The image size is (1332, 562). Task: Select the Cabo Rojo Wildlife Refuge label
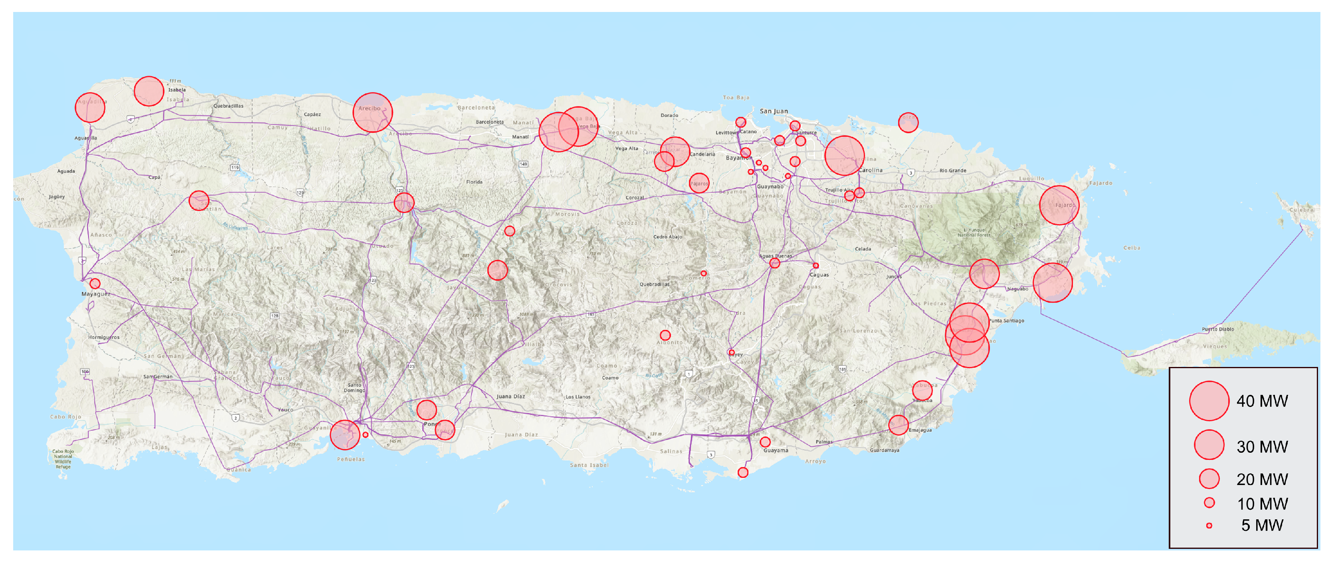[63, 459]
